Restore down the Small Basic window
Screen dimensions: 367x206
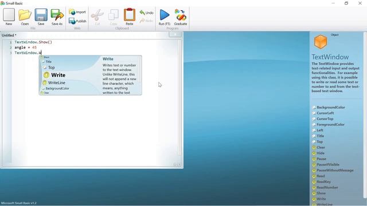click(346, 3)
